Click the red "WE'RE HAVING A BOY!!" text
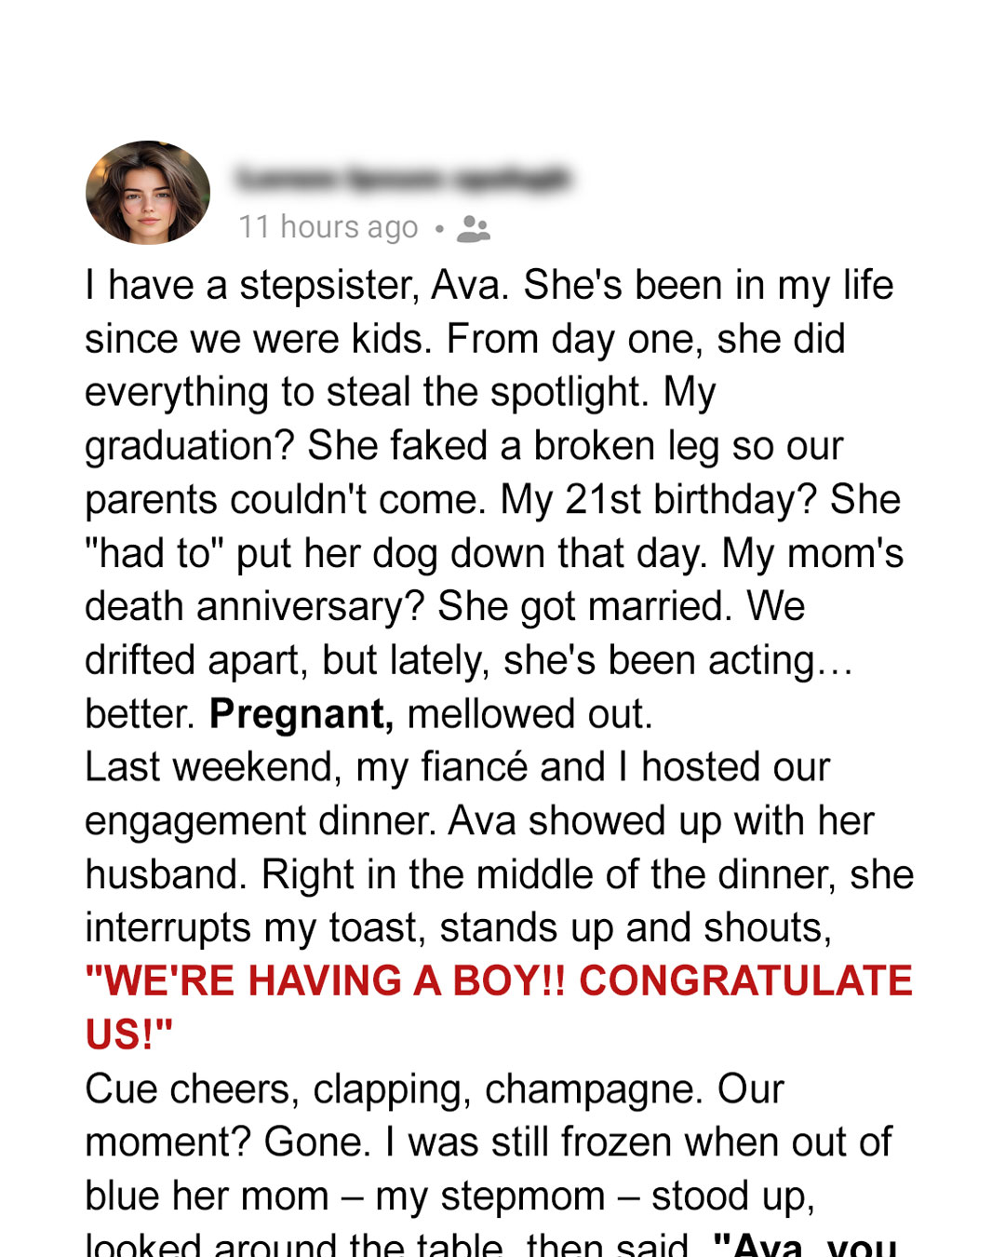 pos(325,981)
